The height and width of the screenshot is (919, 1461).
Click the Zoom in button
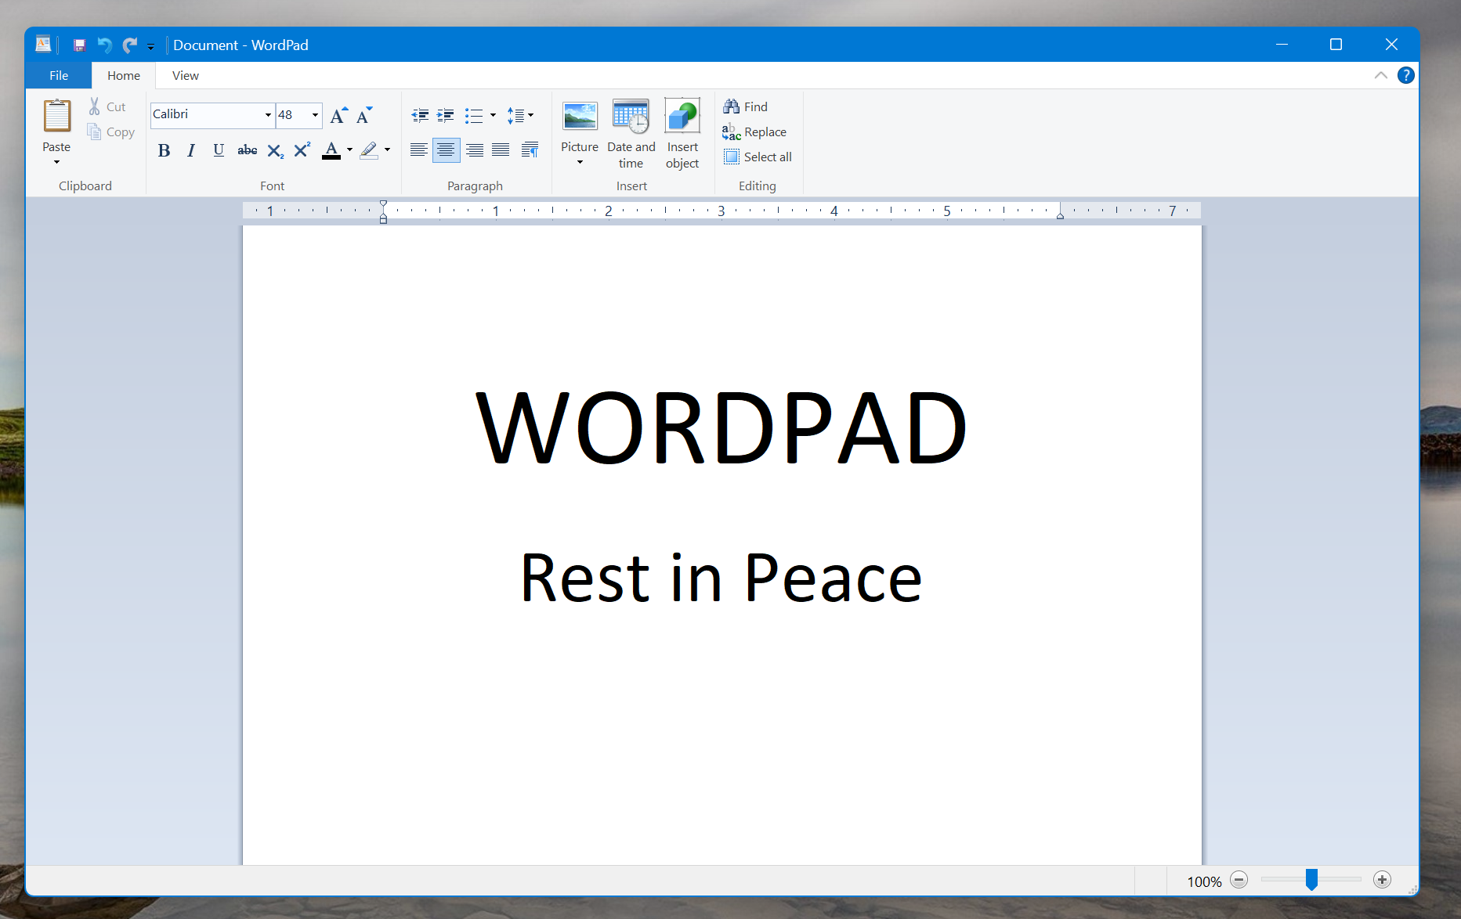point(1383,880)
